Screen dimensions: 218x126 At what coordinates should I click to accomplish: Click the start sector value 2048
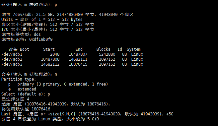[x=55, y=54]
